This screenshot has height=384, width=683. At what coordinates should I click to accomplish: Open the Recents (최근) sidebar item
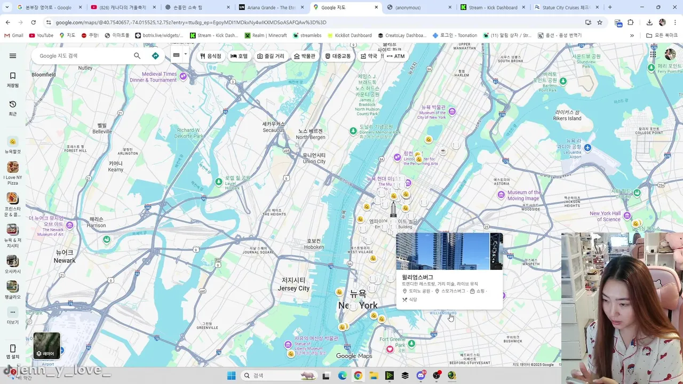(x=13, y=108)
